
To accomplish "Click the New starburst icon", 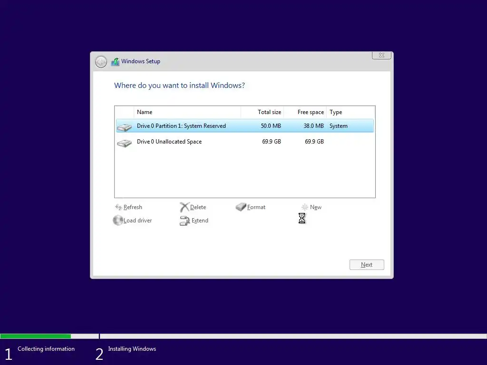I will (305, 207).
